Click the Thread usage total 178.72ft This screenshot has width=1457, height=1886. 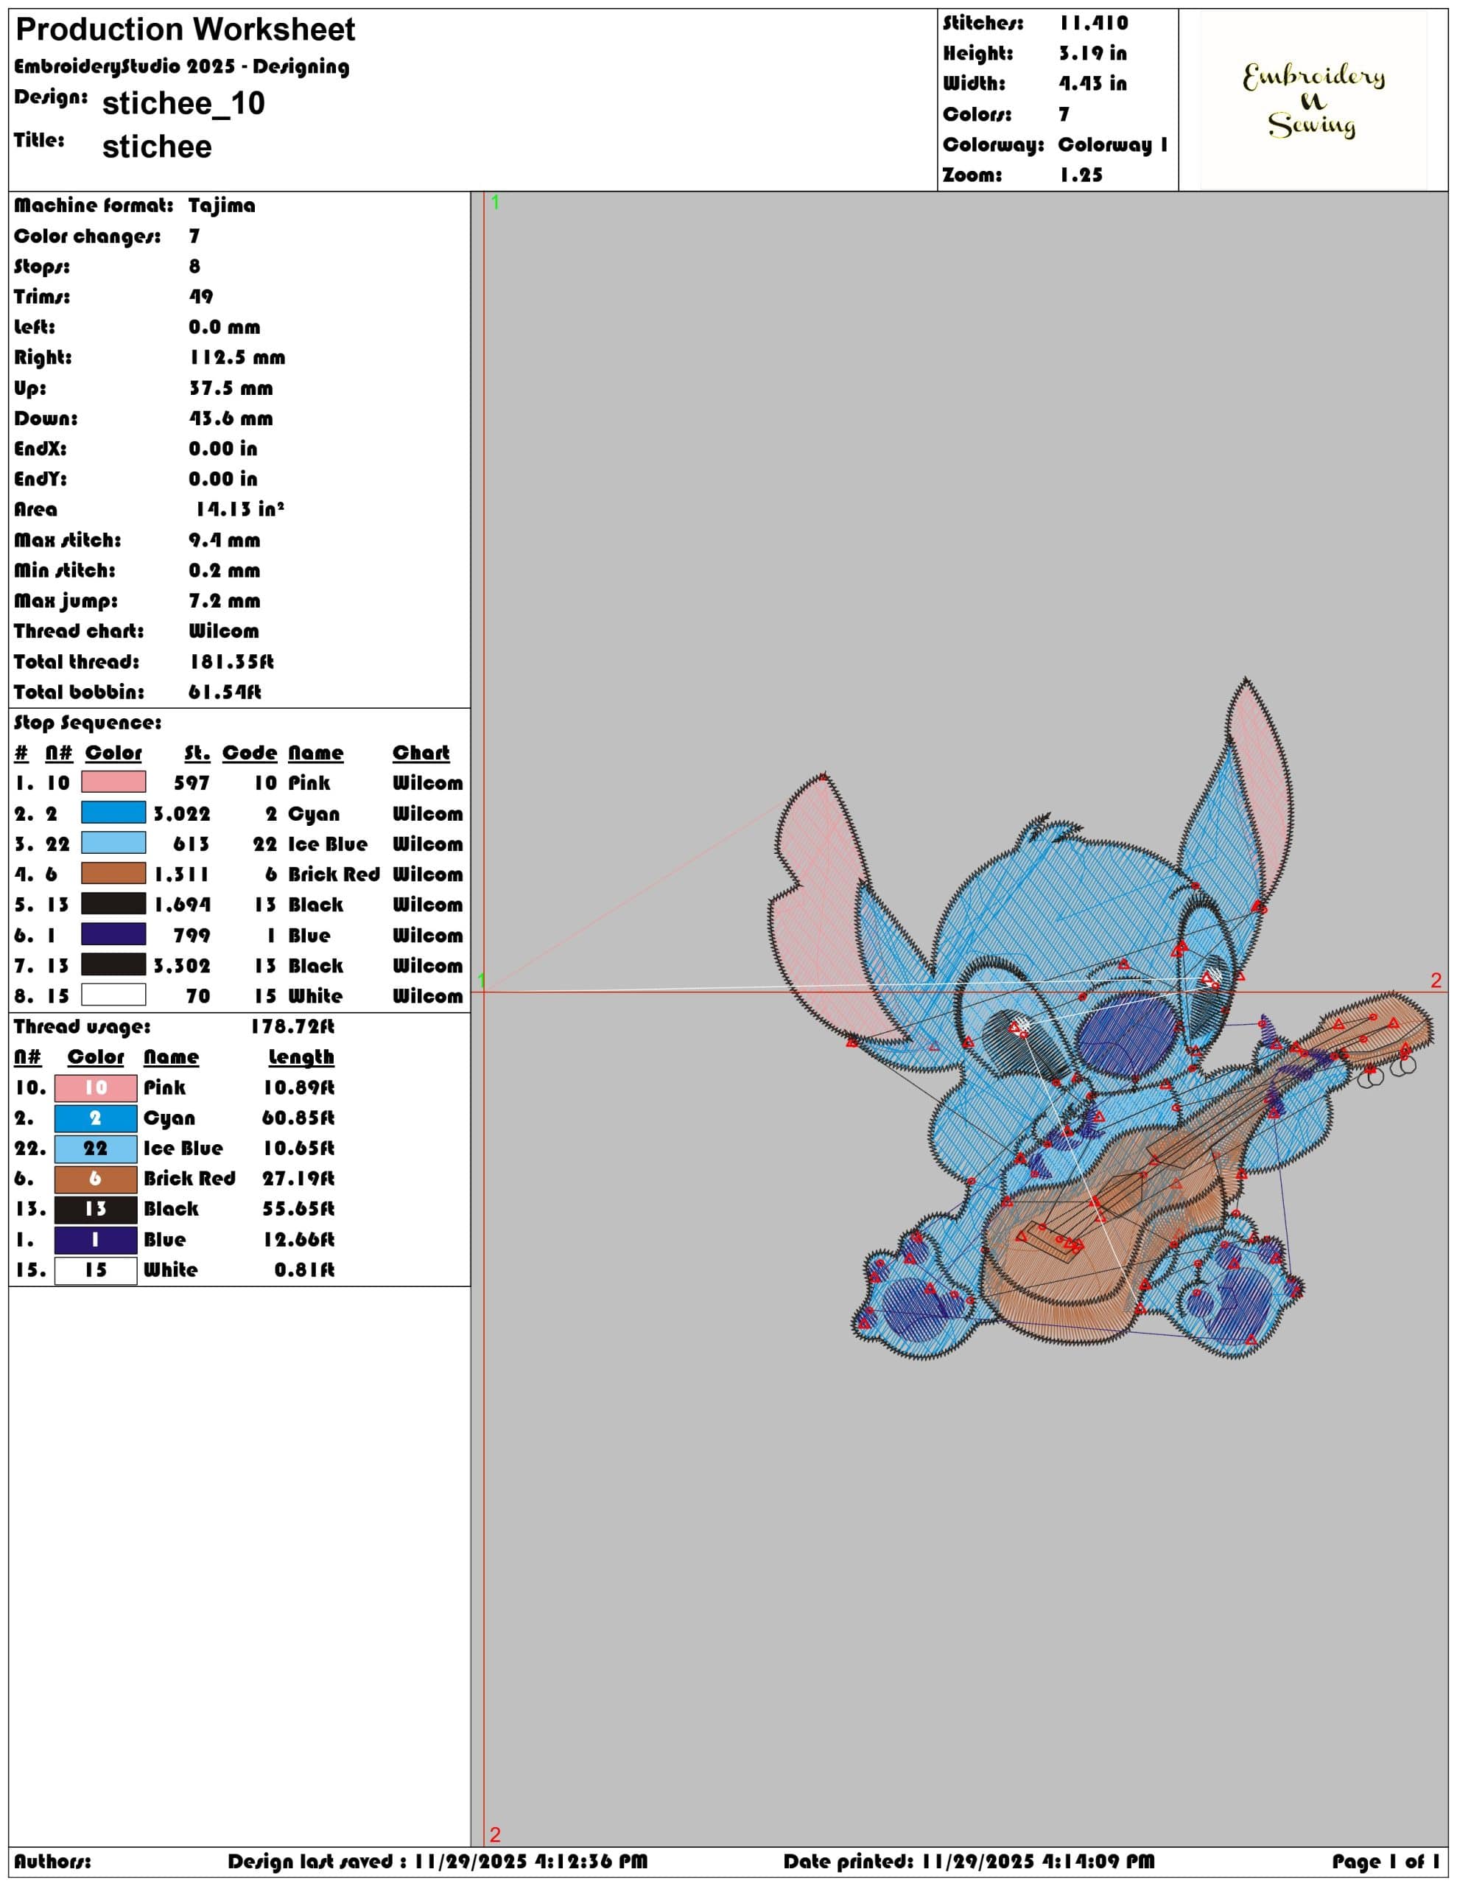coord(292,1027)
